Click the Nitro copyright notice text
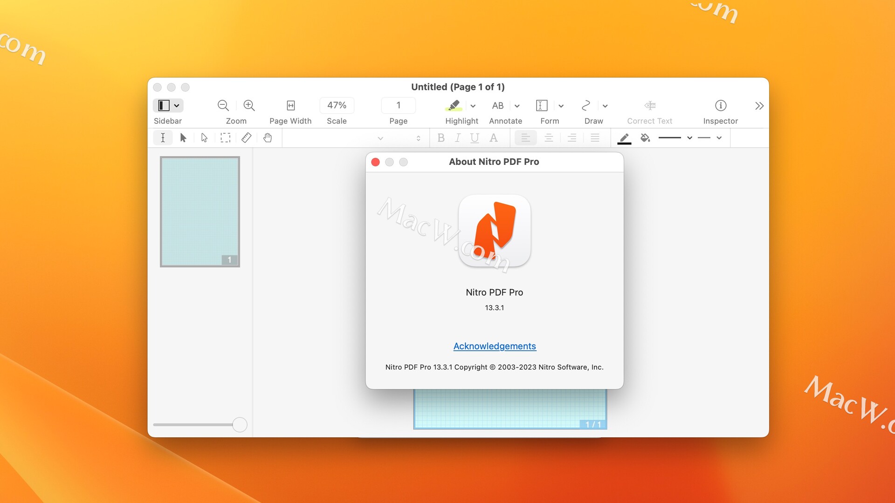The image size is (895, 503). [495, 367]
